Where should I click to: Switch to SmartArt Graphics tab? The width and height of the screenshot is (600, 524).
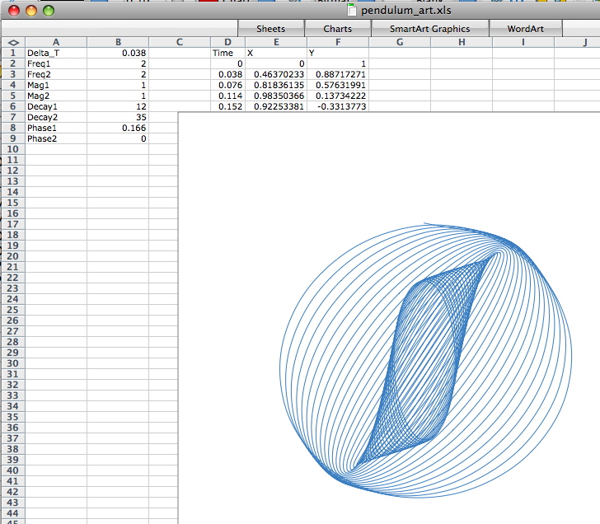point(429,29)
